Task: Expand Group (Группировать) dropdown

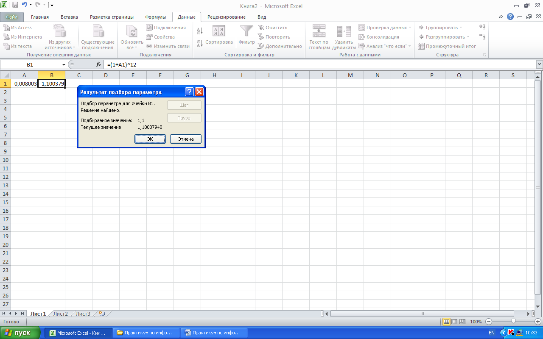Action: pos(461,28)
